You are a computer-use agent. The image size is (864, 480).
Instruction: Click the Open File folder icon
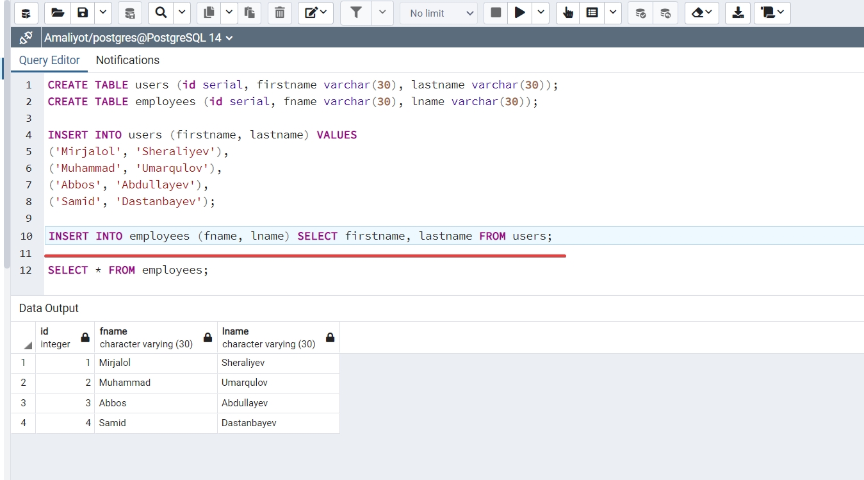[x=58, y=13]
